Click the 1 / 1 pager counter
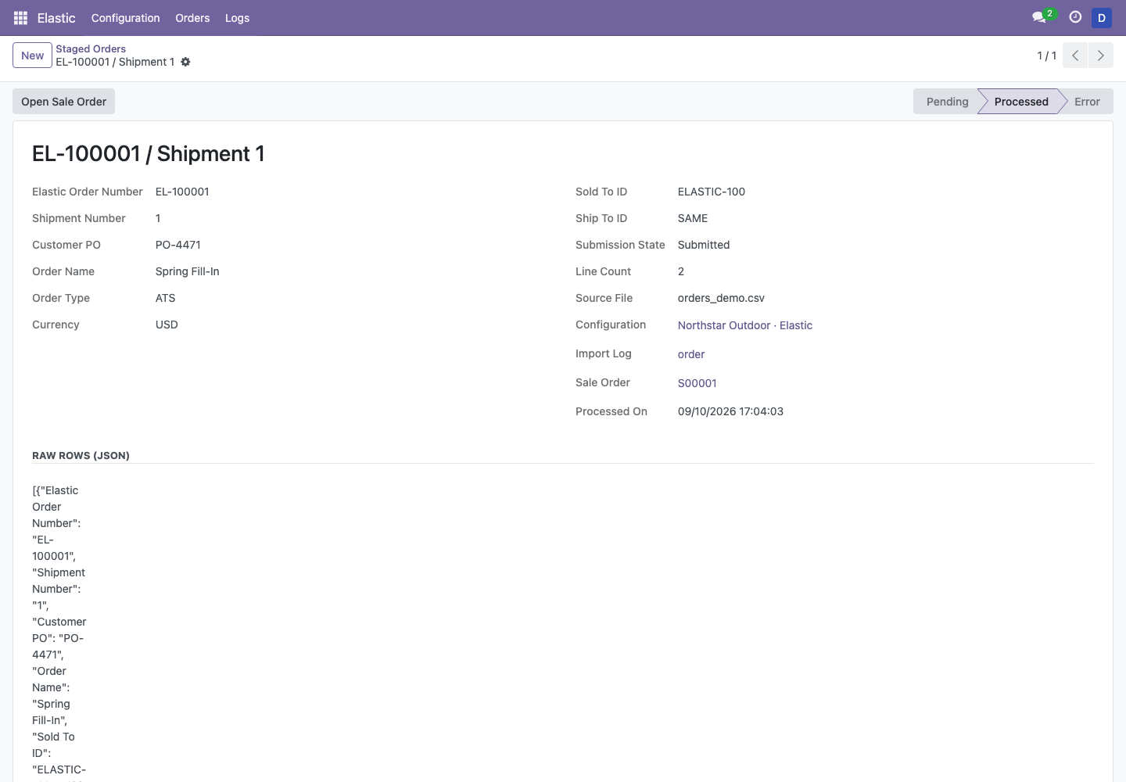The image size is (1126, 782). click(1046, 56)
